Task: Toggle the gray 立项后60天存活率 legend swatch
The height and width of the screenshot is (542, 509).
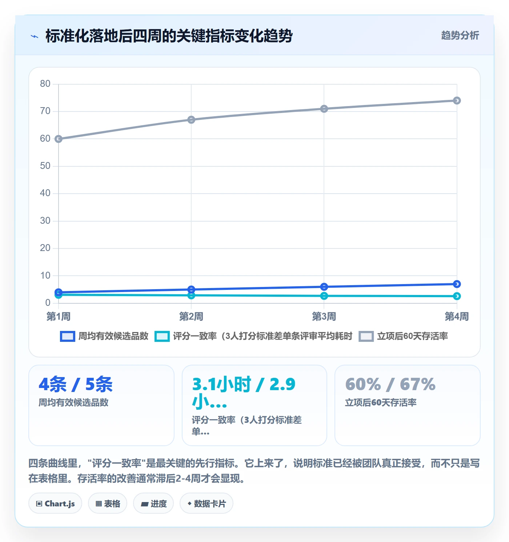Action: point(366,336)
